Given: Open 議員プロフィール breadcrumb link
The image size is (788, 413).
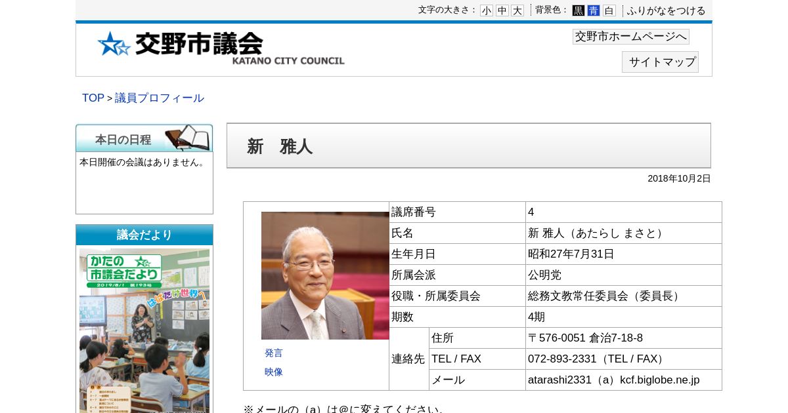Looking at the screenshot, I should point(160,98).
